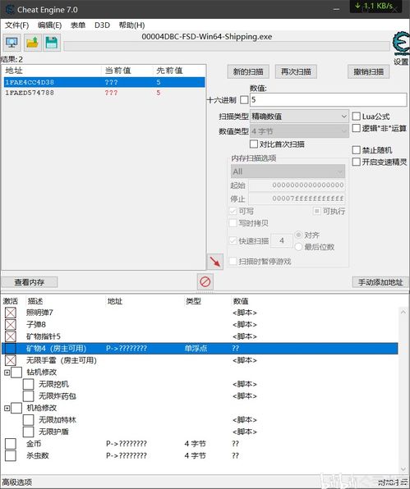
Task: Enable the 十六进制 hexadecimal checkbox
Action: tap(244, 100)
